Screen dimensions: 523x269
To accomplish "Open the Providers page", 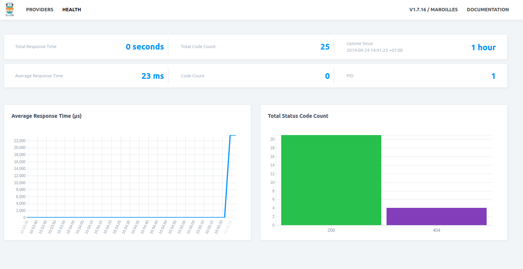I will pyautogui.click(x=40, y=10).
